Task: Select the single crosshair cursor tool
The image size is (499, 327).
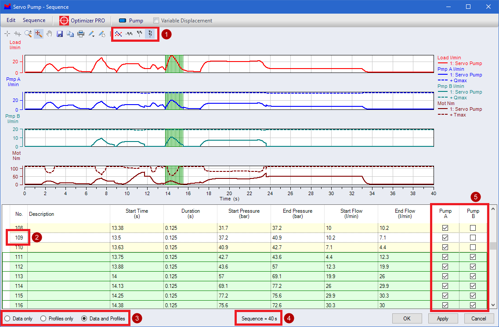Action: [x=7, y=34]
